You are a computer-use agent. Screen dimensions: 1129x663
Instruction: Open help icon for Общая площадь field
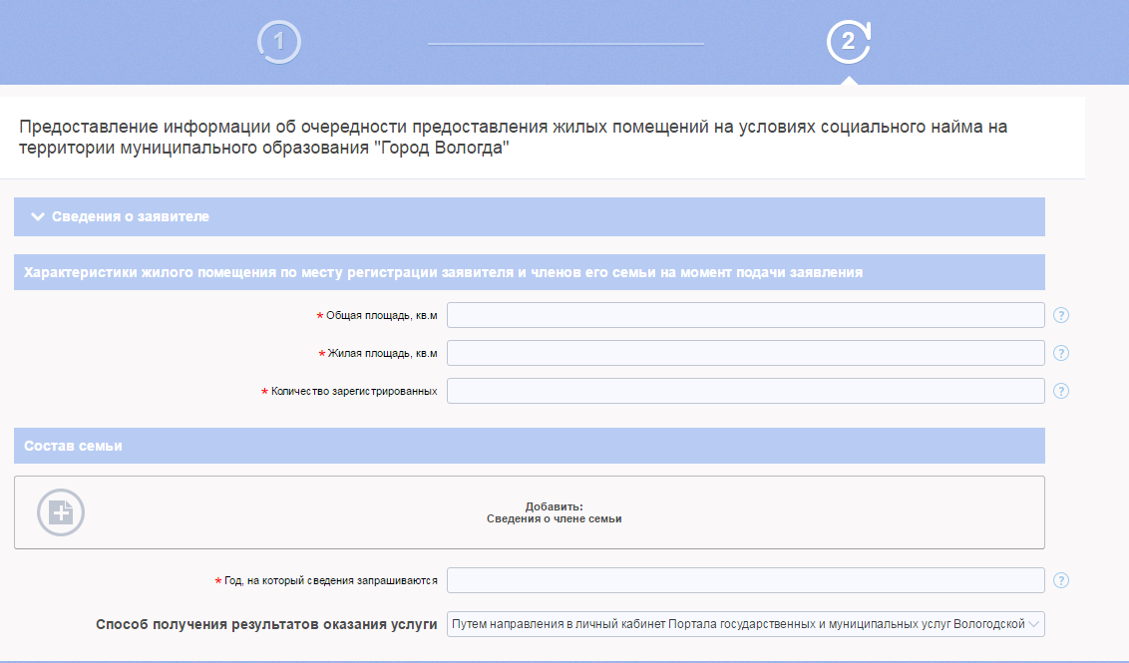click(1061, 316)
